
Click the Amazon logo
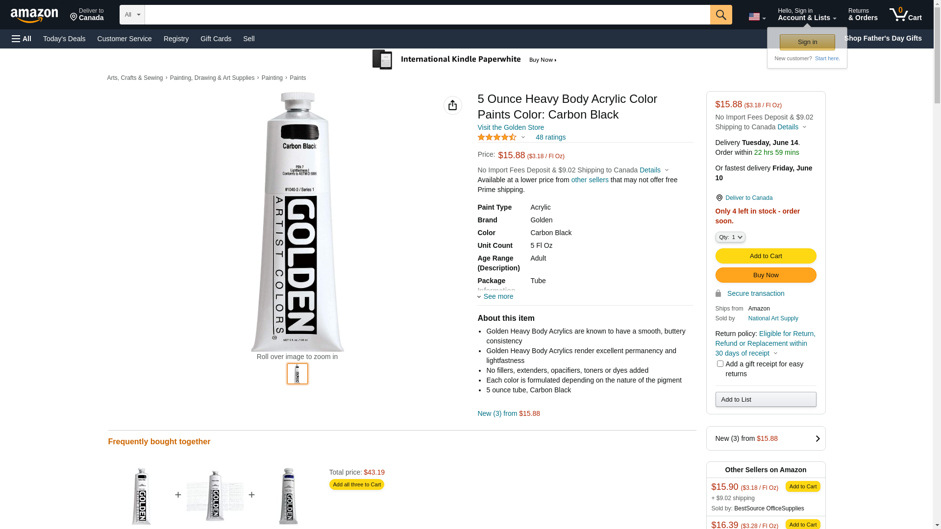coord(34,16)
